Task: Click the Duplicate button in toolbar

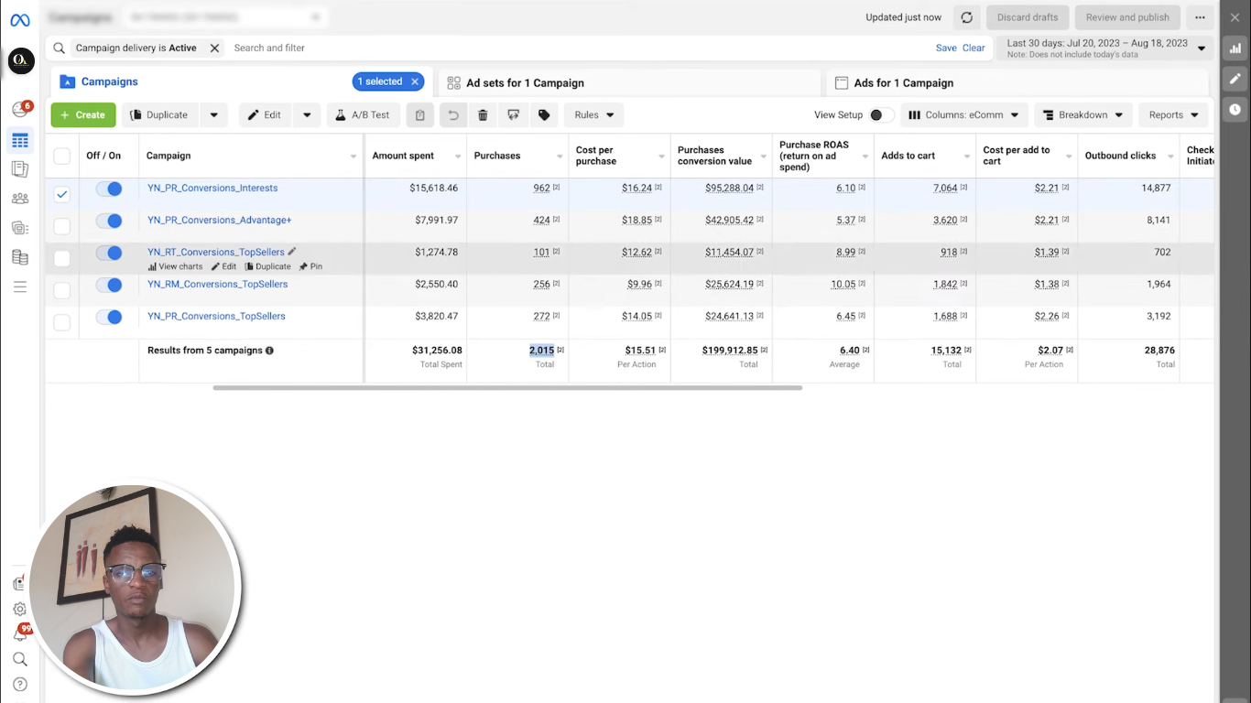Action: [160, 115]
